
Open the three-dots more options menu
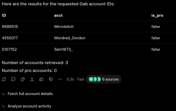click(x=60, y=79)
